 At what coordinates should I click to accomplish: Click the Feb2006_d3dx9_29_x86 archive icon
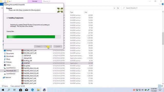click(22, 76)
